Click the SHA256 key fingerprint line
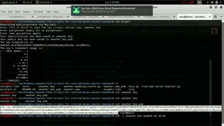The width and height of the screenshot is (224, 126). point(45,45)
